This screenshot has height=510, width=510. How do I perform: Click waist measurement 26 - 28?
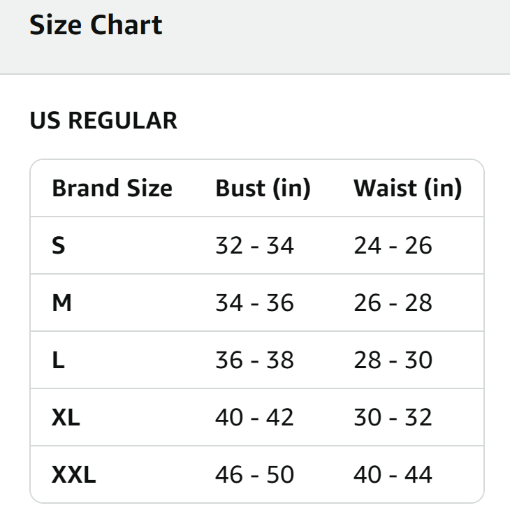pyautogui.click(x=393, y=303)
